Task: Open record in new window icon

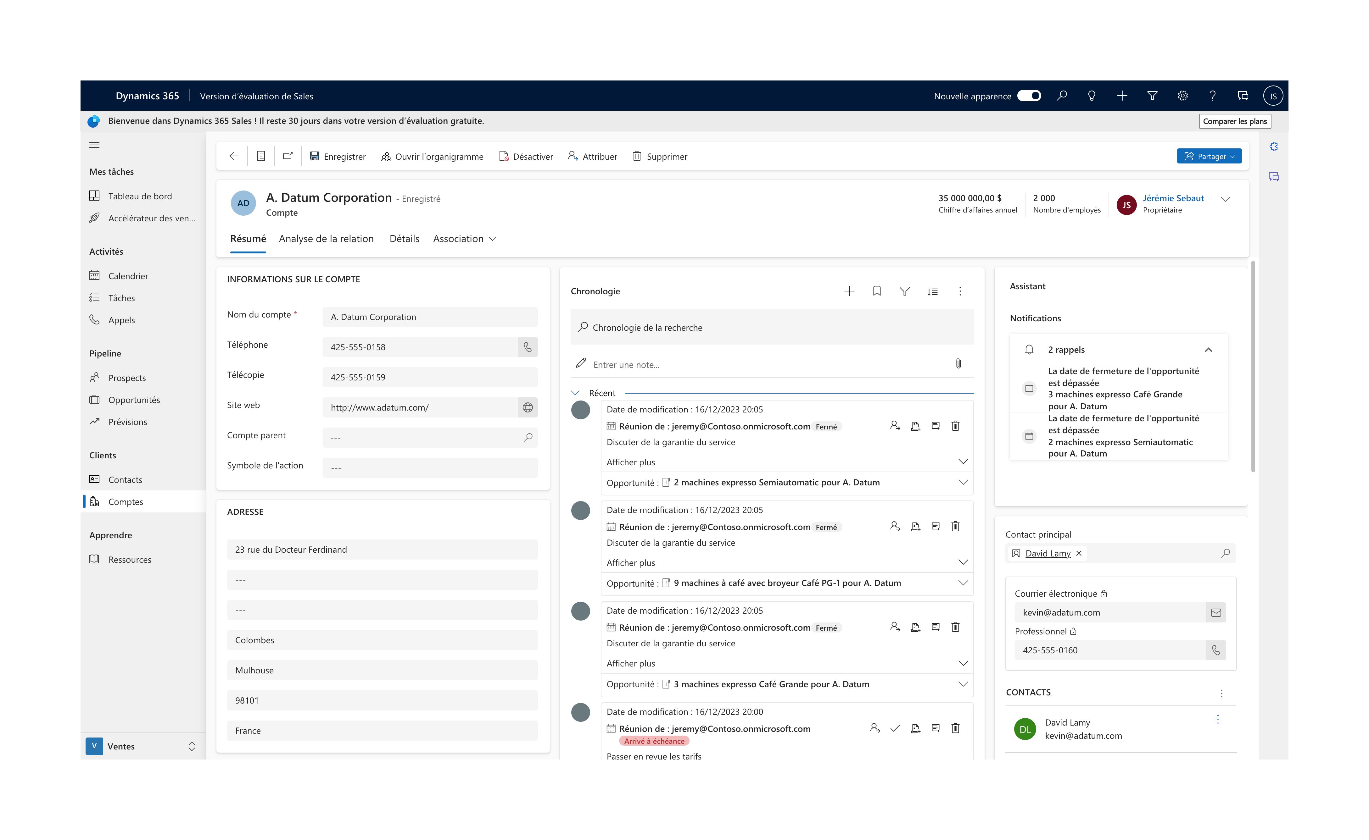Action: pos(288,156)
